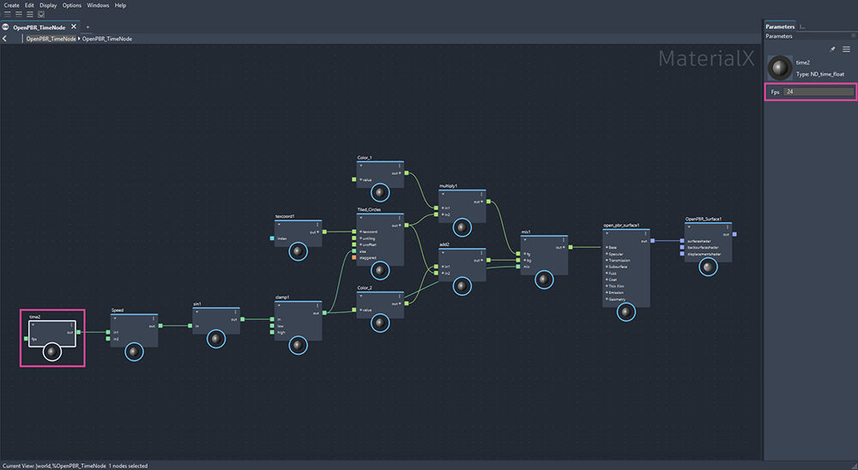Open the Parameters panel hamburger menu
This screenshot has height=470, width=858.
847,49
